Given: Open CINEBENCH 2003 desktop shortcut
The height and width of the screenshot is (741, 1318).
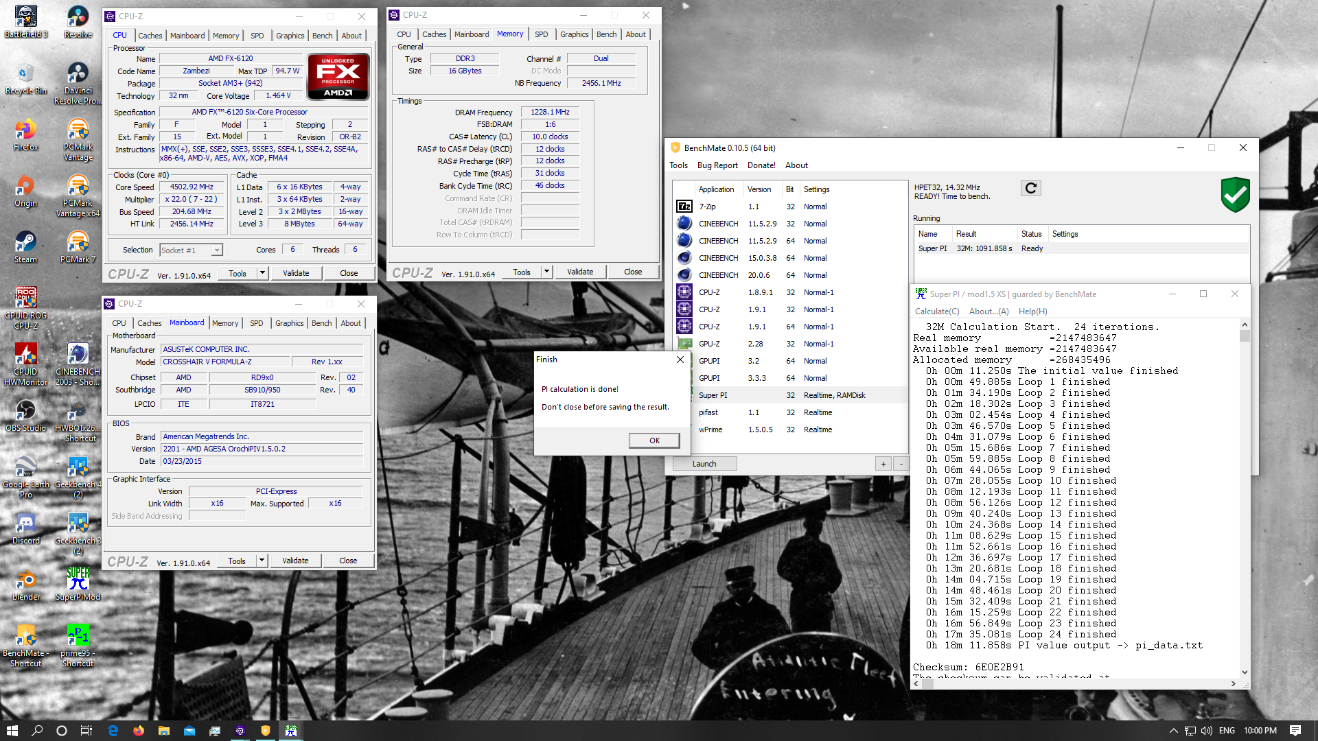Looking at the screenshot, I should [78, 364].
